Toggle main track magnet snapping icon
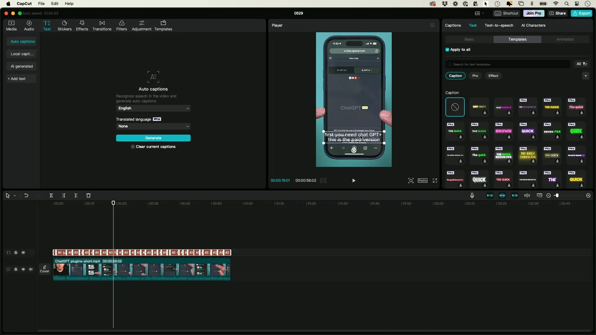This screenshot has width=596, height=335. click(490, 195)
